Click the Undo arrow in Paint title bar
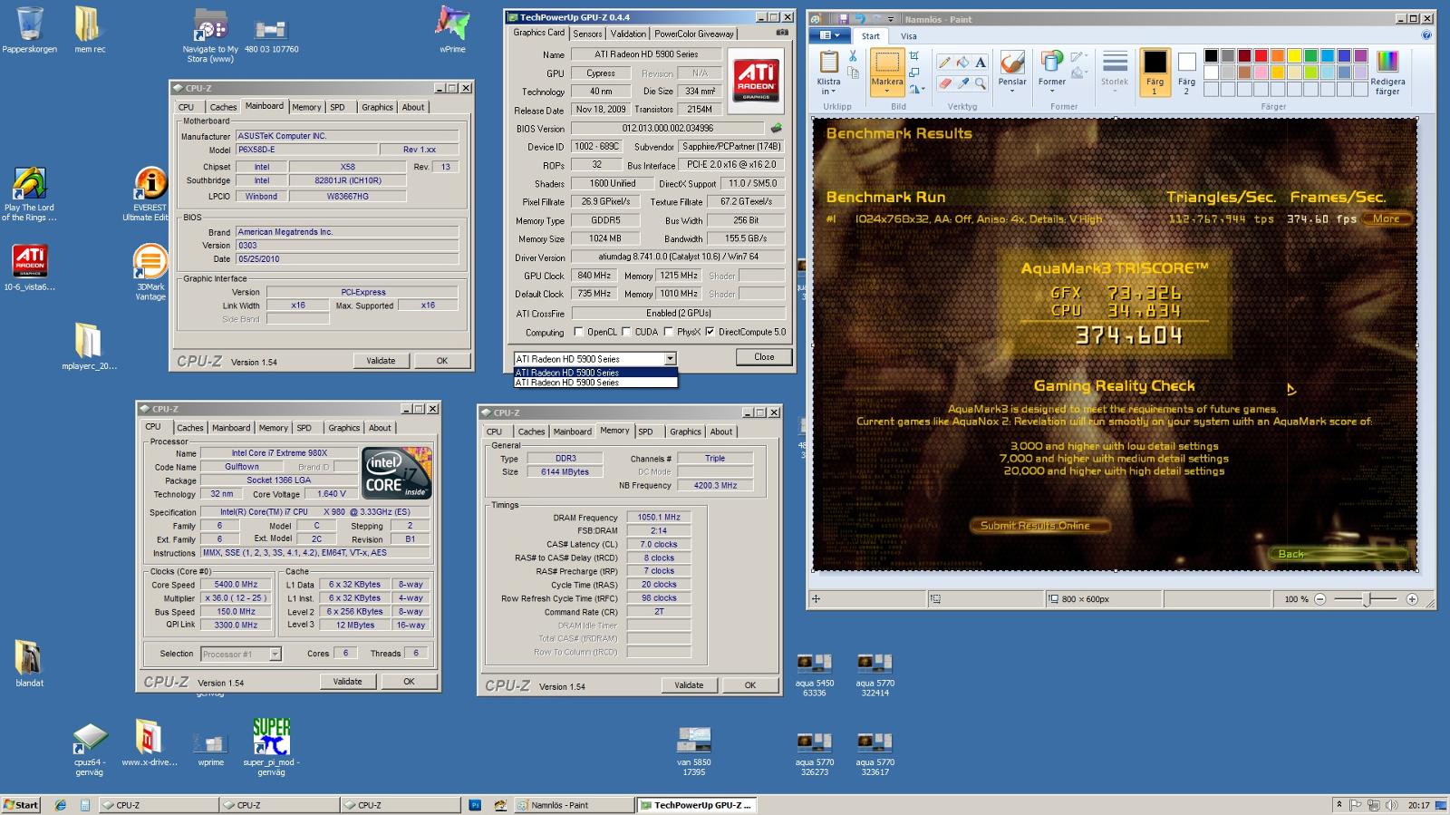1450x815 pixels. tap(860, 19)
